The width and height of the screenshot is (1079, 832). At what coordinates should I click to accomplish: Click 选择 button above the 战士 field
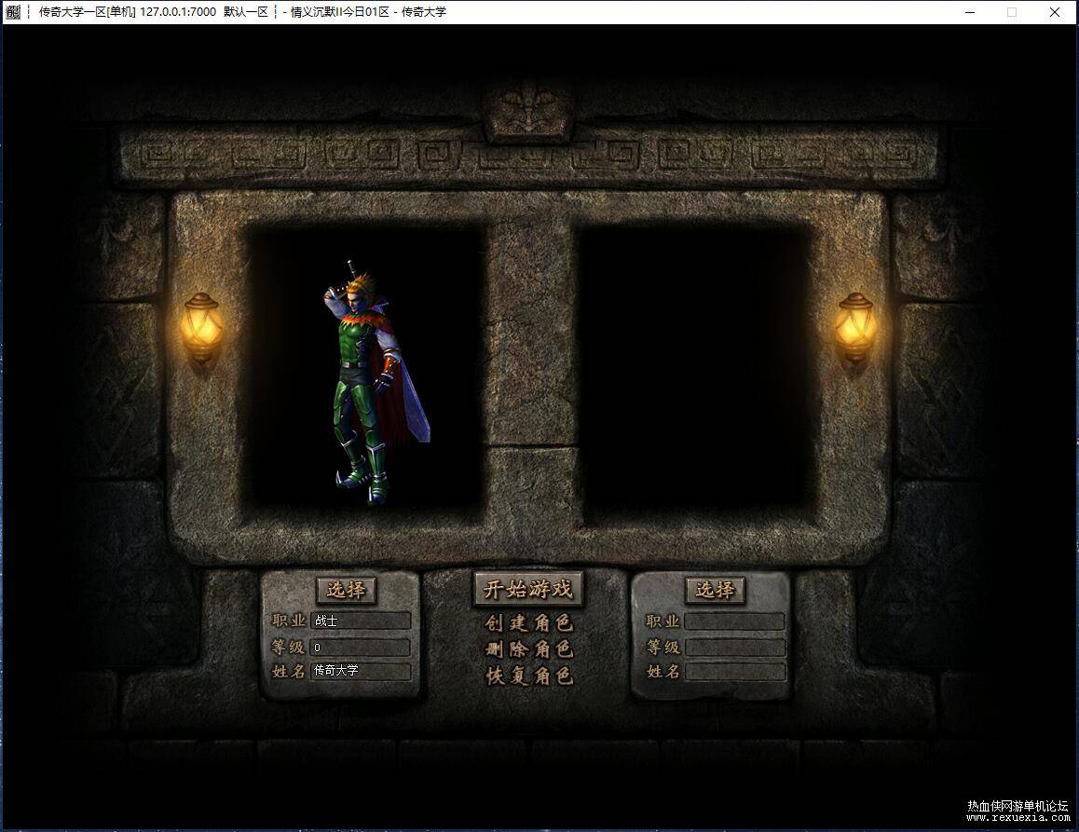(x=346, y=590)
